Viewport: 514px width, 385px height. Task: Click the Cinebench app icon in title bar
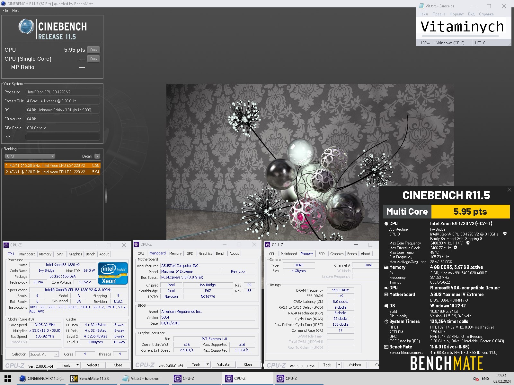pos(4,4)
